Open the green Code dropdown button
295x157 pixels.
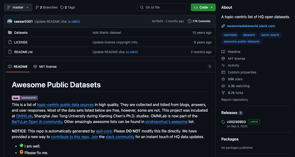tap(203, 7)
